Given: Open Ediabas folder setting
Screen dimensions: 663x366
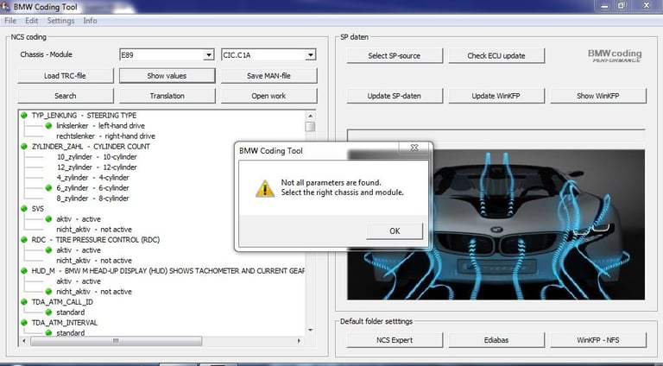Looking at the screenshot, I should tap(496, 340).
